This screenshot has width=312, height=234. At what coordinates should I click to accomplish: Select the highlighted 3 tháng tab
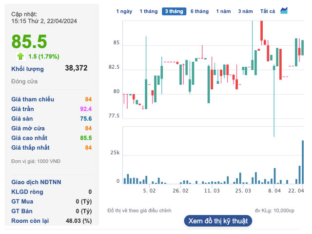pyautogui.click(x=174, y=11)
